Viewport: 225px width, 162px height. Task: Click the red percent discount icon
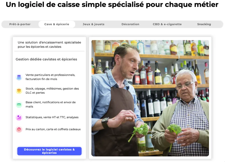point(19,129)
